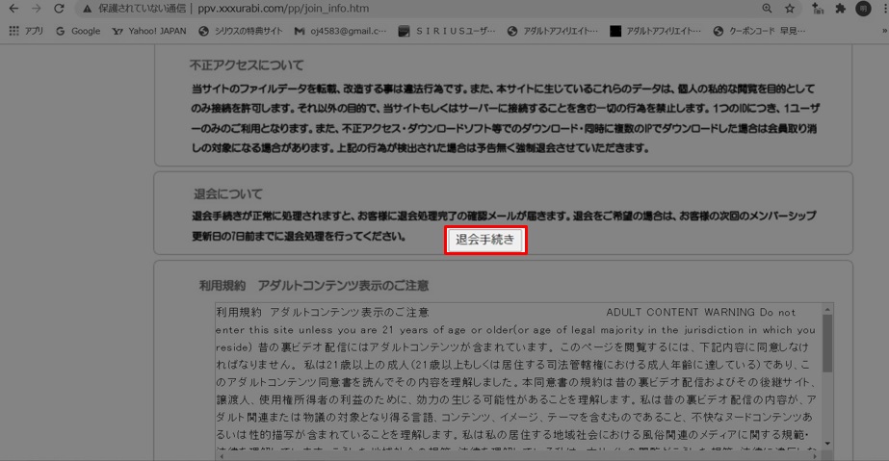Click the translate extension icon
The width and height of the screenshot is (889, 461).
coord(817,9)
